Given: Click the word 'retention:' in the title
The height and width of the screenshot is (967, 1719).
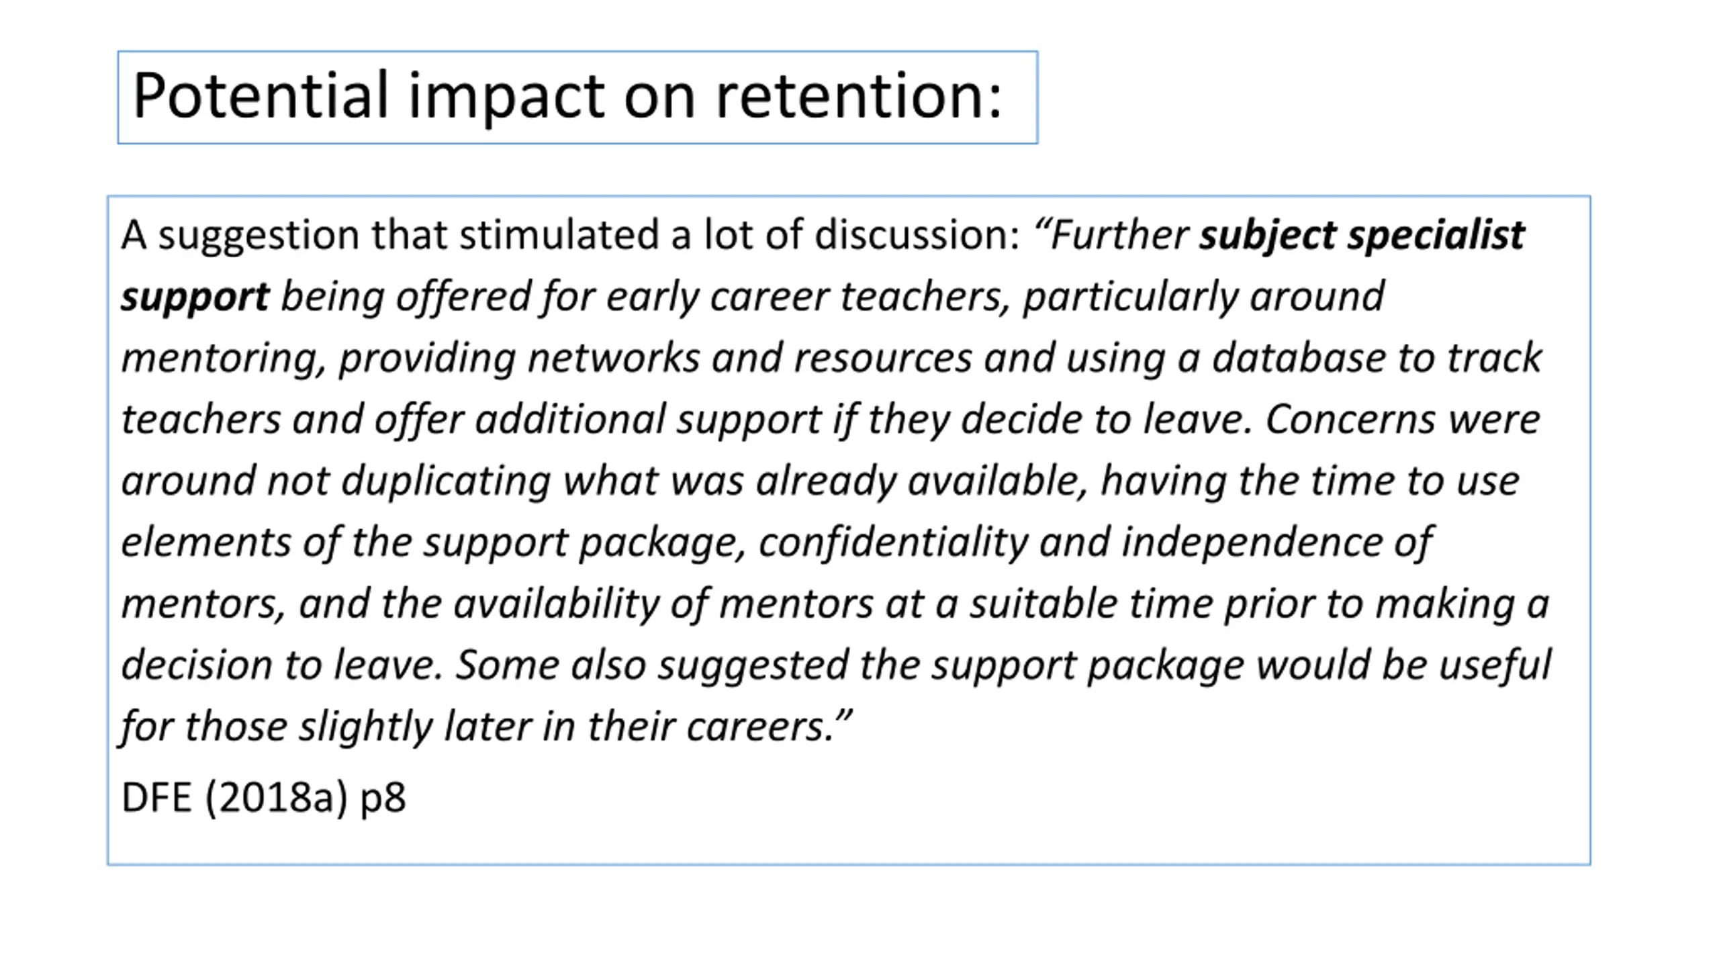Looking at the screenshot, I should [859, 97].
